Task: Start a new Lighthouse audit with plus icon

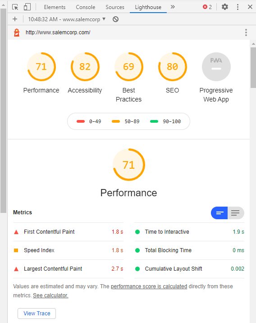Action: pos(15,19)
